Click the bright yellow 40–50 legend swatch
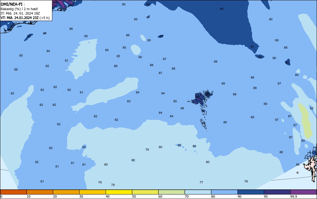This screenshot has height=199, width=317. [119, 192]
